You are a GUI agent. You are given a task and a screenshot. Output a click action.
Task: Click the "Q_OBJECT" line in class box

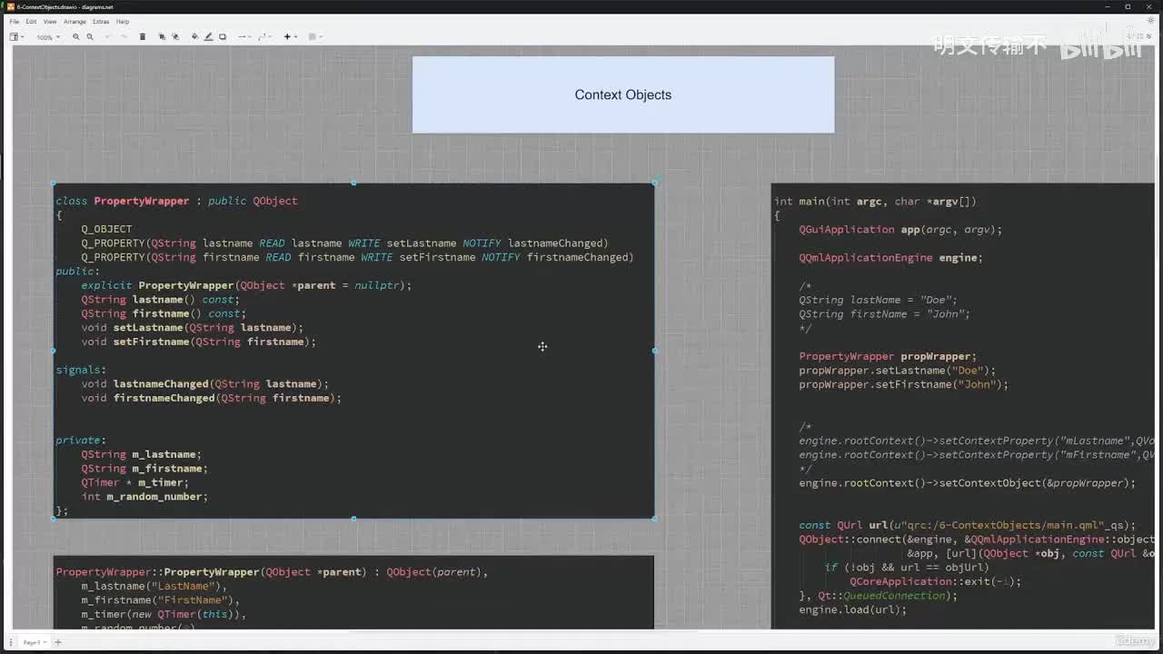[106, 229]
